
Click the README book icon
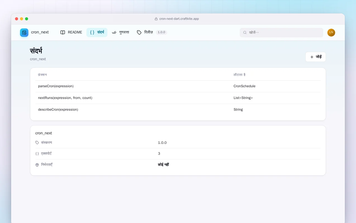[63, 32]
